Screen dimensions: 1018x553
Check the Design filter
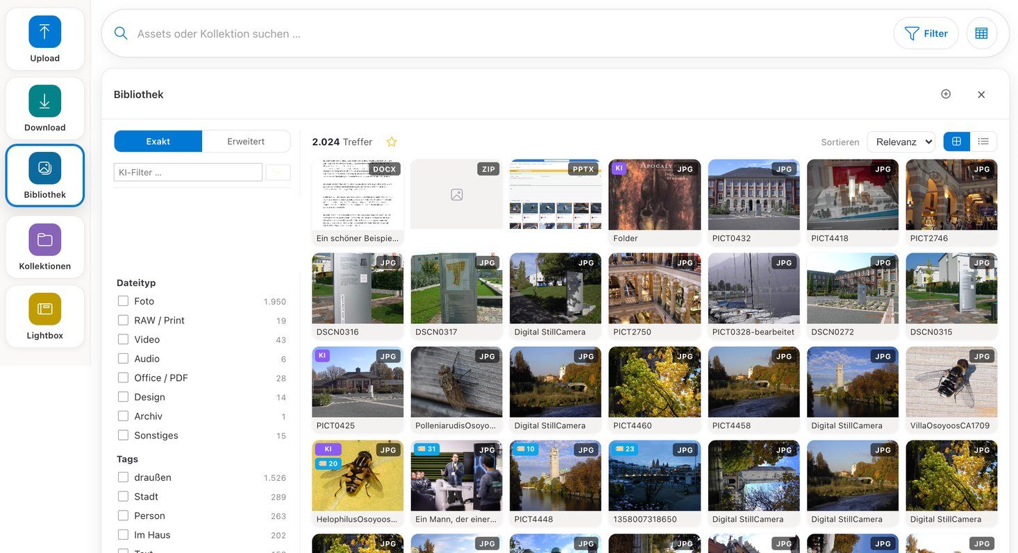tap(123, 397)
